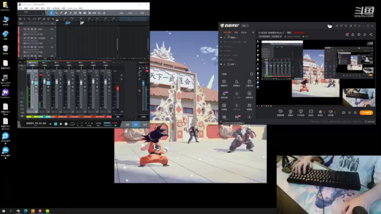381x214 pixels.
Task: Mute the first mixer channel
Action: [x=36, y=75]
